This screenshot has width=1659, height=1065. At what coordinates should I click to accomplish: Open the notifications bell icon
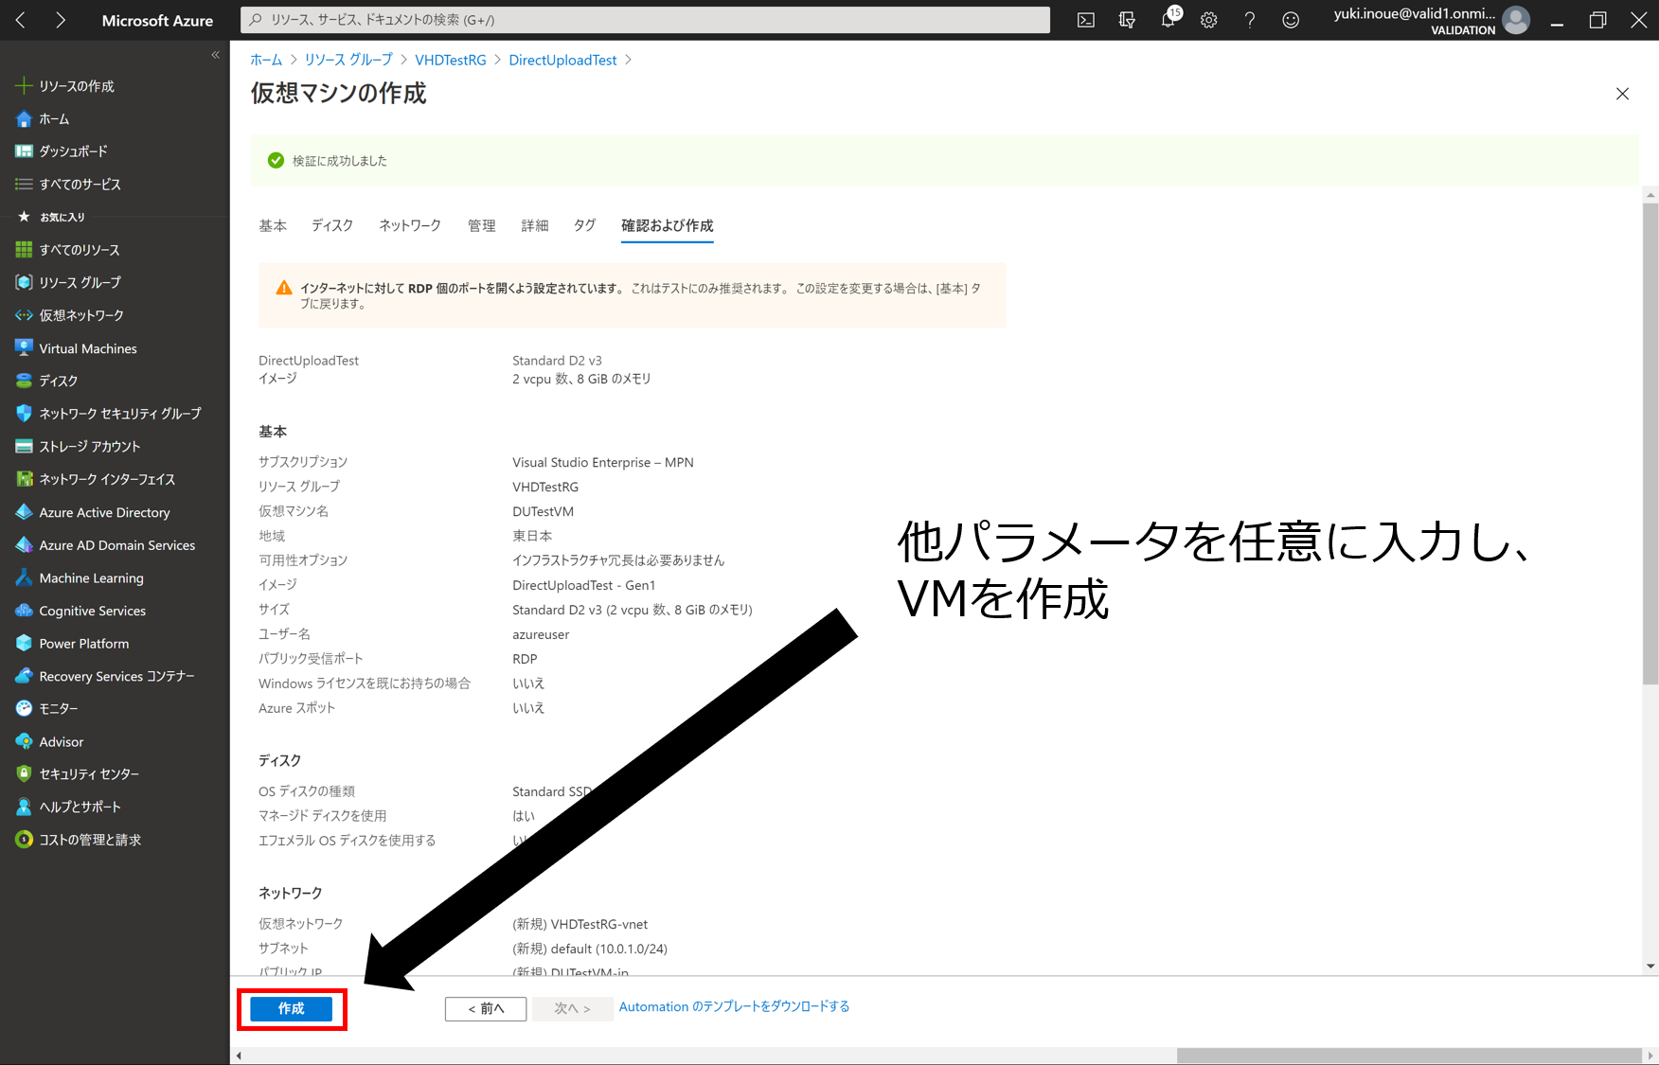coord(1168,20)
